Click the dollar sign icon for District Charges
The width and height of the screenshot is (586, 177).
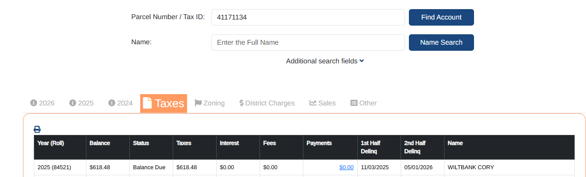pyautogui.click(x=241, y=103)
